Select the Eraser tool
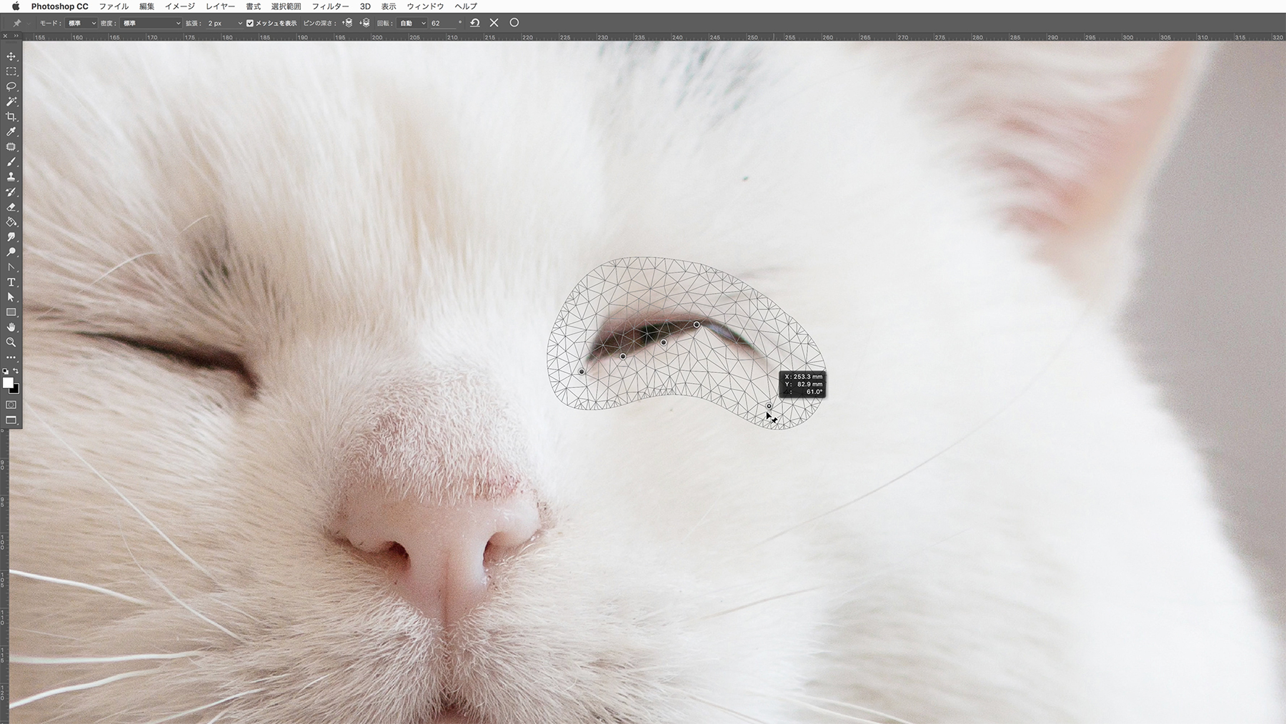Image resolution: width=1286 pixels, height=724 pixels. (x=11, y=207)
